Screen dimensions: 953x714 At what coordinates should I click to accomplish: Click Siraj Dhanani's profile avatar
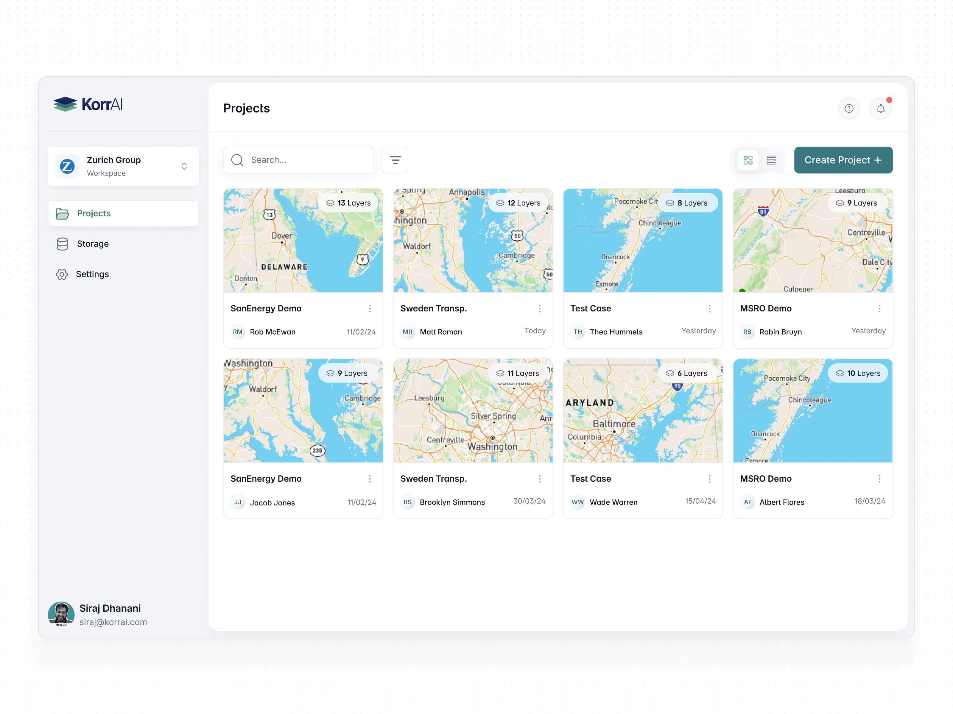[x=61, y=614]
